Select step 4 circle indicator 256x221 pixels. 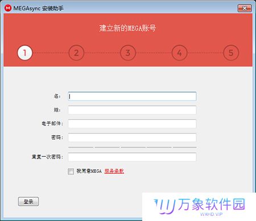coord(179,53)
